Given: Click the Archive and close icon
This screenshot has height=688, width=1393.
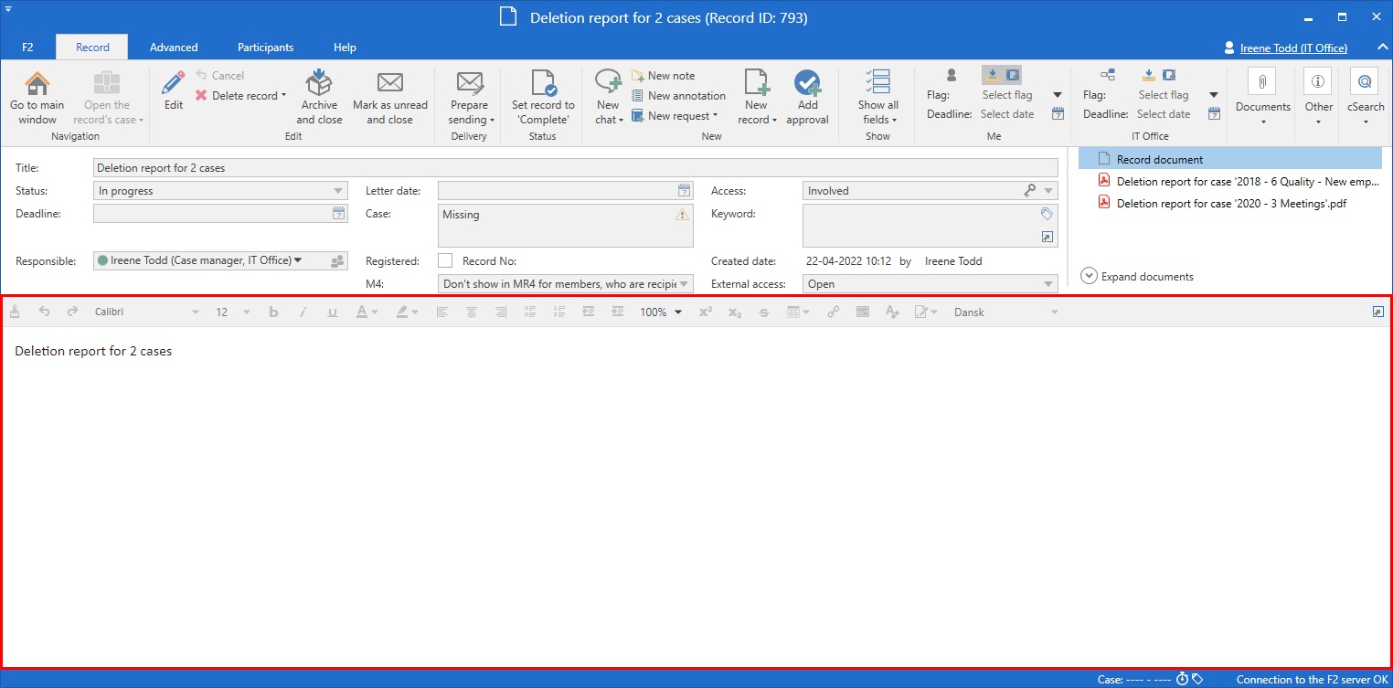Looking at the screenshot, I should pos(319,83).
